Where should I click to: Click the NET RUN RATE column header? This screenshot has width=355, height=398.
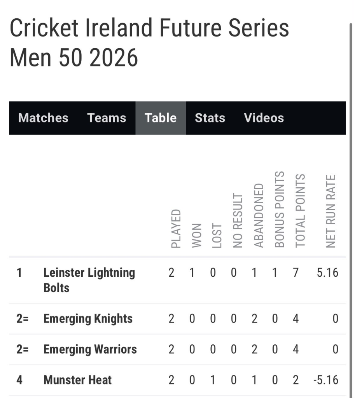pos(331,211)
